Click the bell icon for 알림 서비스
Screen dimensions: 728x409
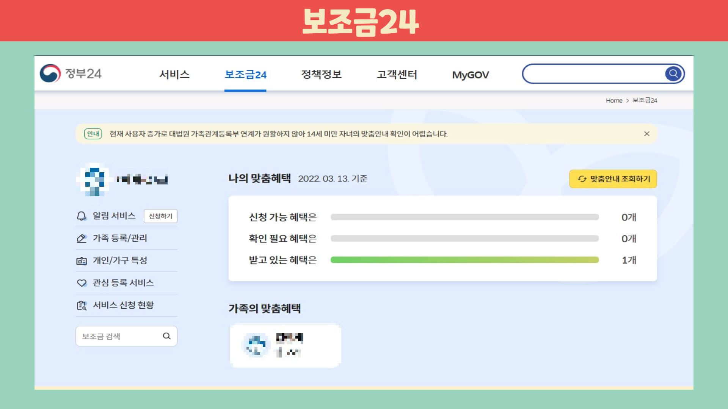(82, 216)
